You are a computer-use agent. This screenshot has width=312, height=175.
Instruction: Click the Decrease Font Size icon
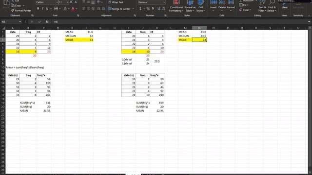(x=76, y=2)
